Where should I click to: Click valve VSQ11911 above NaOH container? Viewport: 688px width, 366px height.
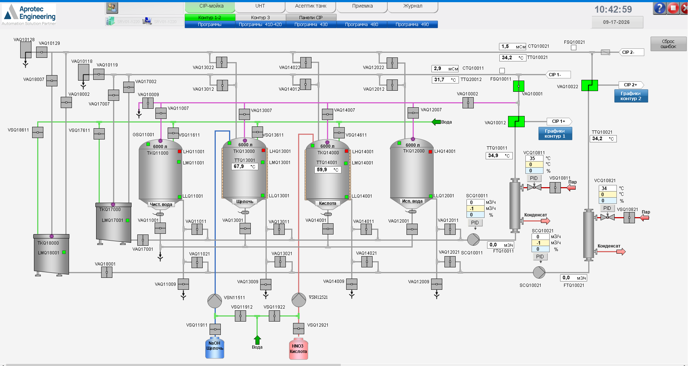[215, 329]
